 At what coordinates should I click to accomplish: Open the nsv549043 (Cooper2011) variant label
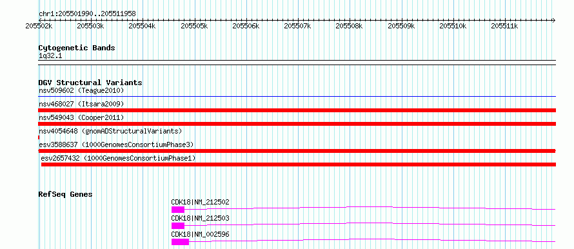click(81, 117)
